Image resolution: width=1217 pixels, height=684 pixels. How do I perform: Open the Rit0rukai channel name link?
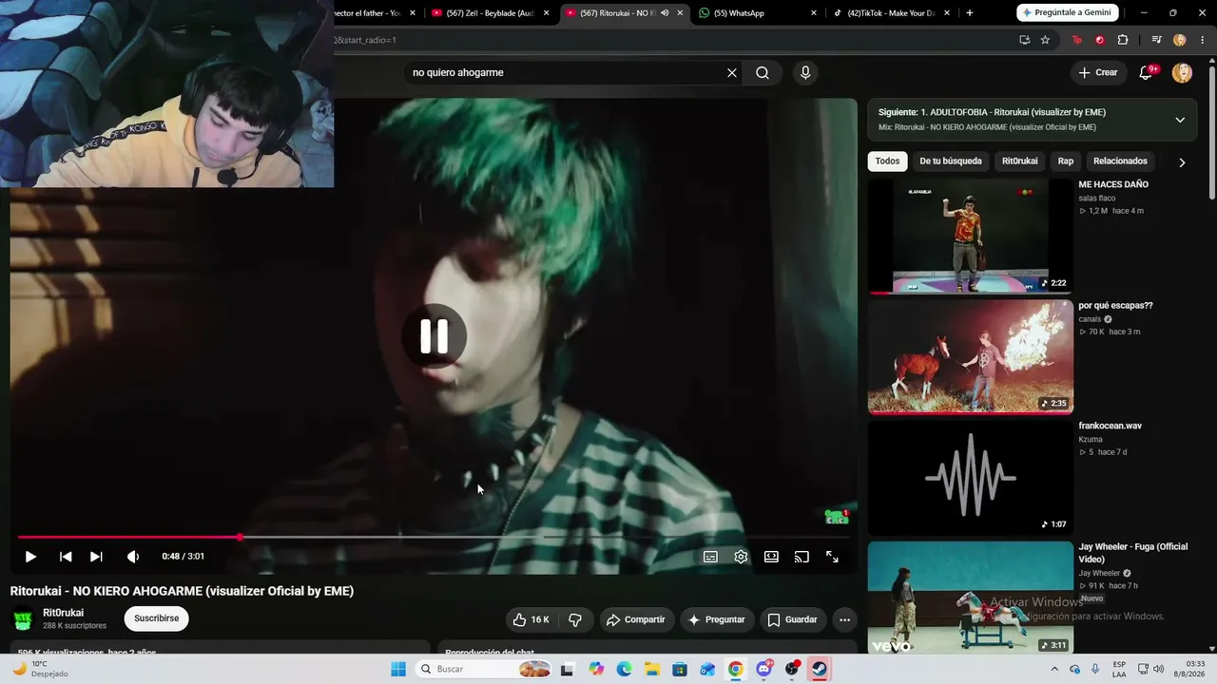point(63,613)
